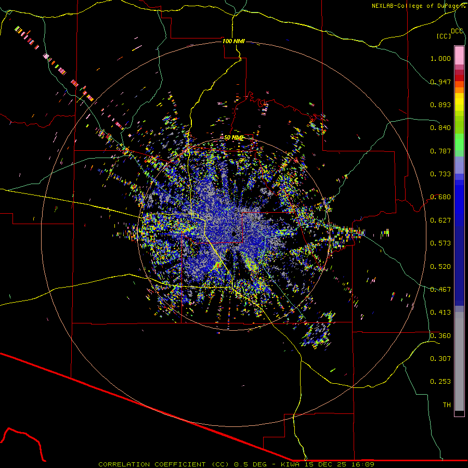
Task: Click the 0.787 color scale value
Action: (440, 151)
